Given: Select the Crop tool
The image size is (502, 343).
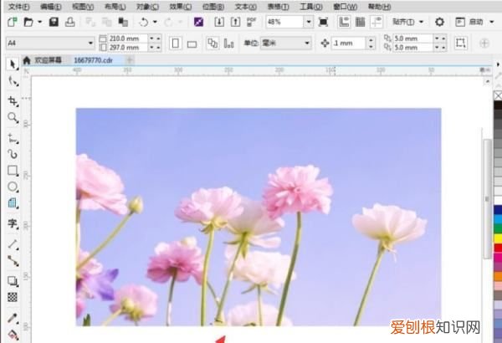Looking at the screenshot, I should [13, 101].
